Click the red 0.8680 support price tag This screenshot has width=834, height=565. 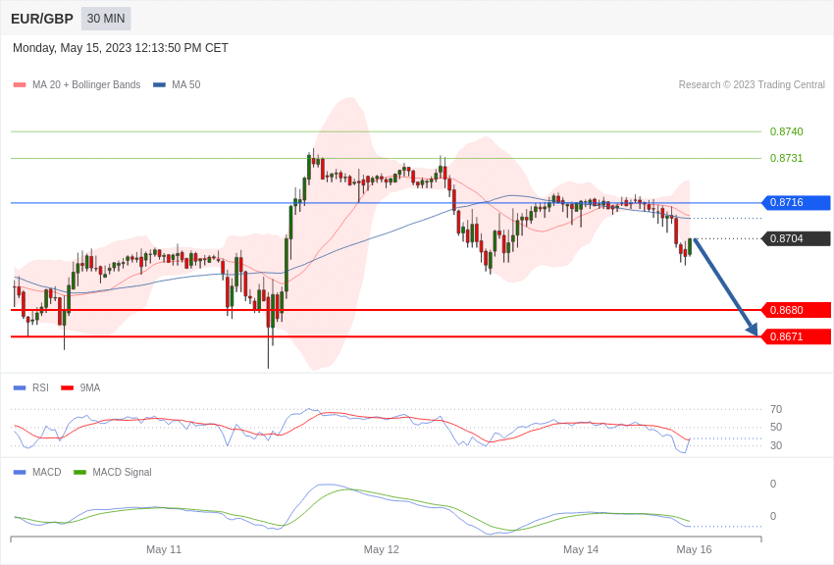click(796, 310)
